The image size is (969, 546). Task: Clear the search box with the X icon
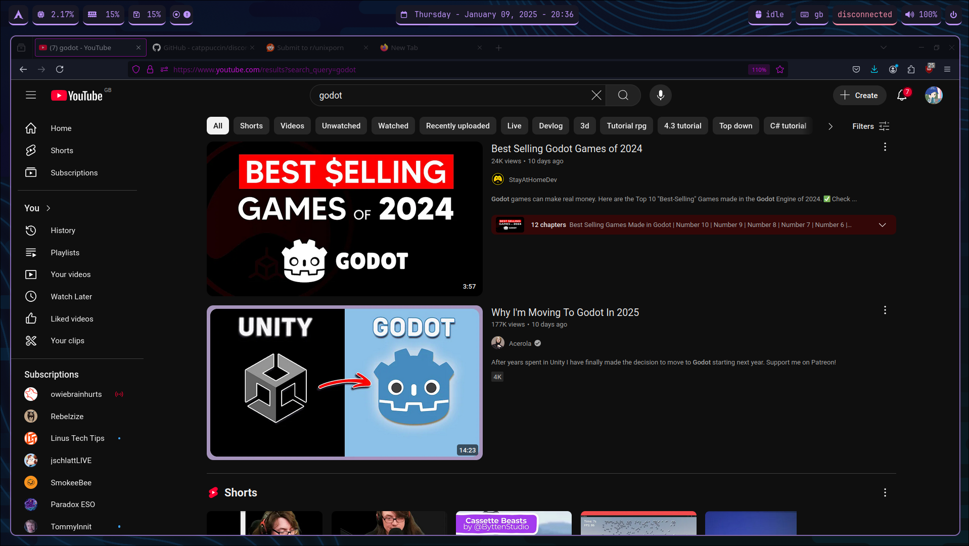(596, 95)
